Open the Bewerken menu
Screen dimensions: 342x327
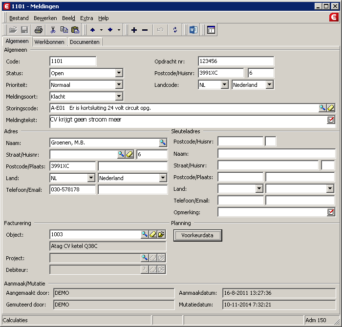tap(45, 18)
